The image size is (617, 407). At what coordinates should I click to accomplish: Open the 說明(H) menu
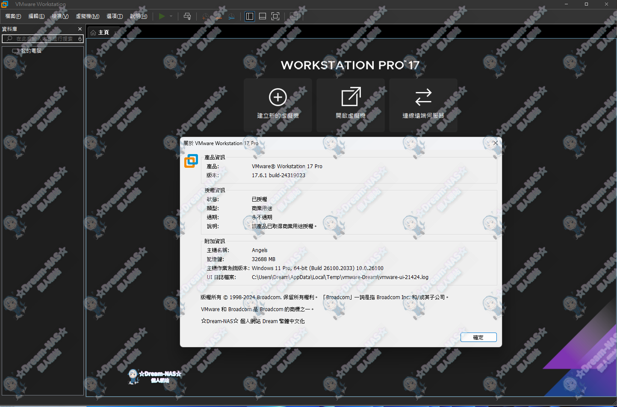(x=139, y=16)
